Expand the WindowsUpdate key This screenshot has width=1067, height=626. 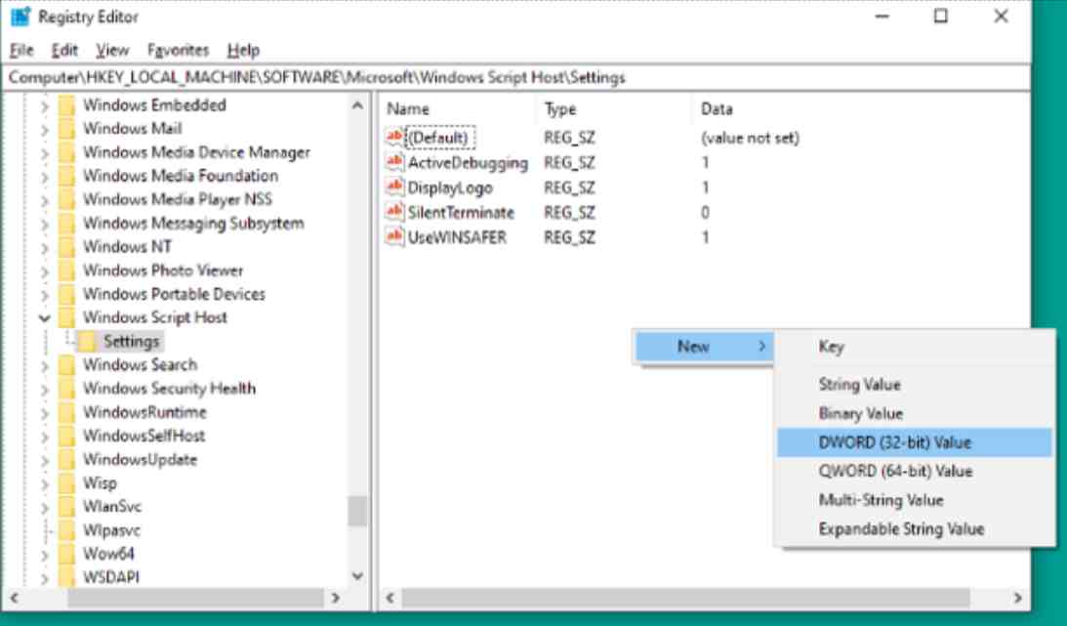click(44, 461)
